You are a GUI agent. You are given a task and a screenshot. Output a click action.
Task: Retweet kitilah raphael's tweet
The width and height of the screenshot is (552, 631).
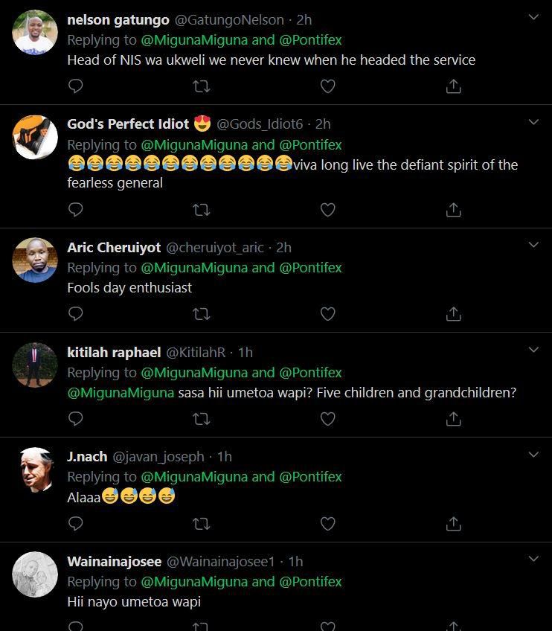[x=201, y=419]
